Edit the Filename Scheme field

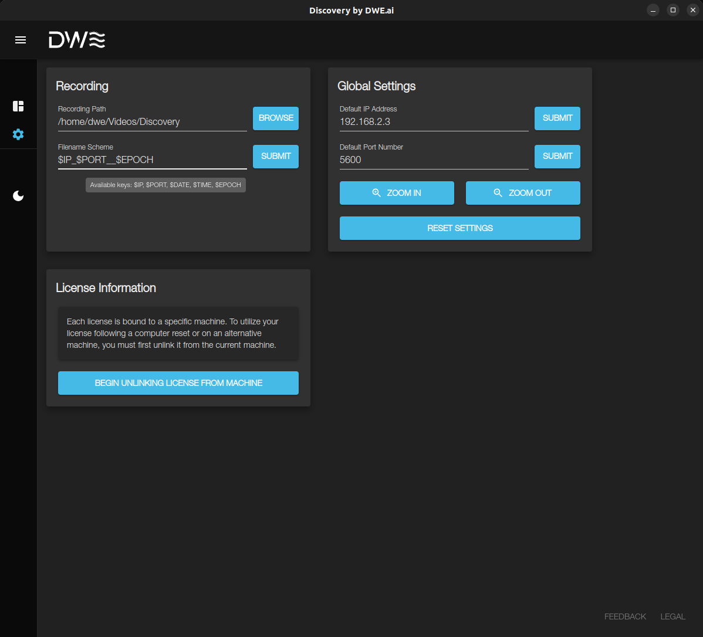pos(153,160)
